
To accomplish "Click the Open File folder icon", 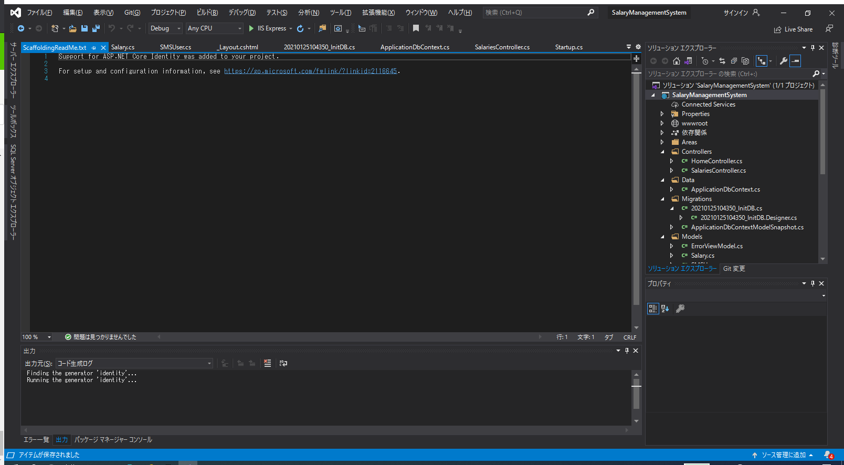I will pos(73,28).
